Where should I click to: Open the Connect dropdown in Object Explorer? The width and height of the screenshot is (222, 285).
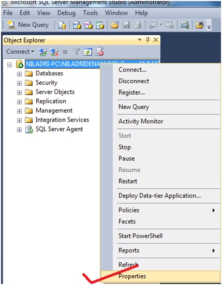click(x=20, y=52)
